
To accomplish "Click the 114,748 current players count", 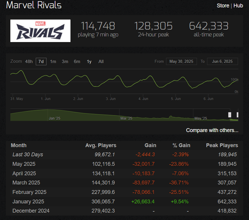I will [x=98, y=26].
